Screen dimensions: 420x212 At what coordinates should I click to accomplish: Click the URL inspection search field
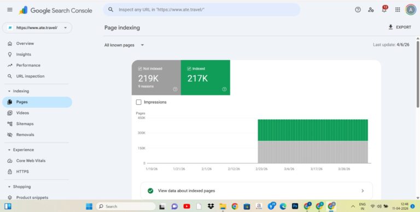tap(201, 10)
